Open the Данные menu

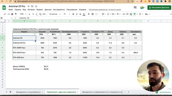click(48, 10)
